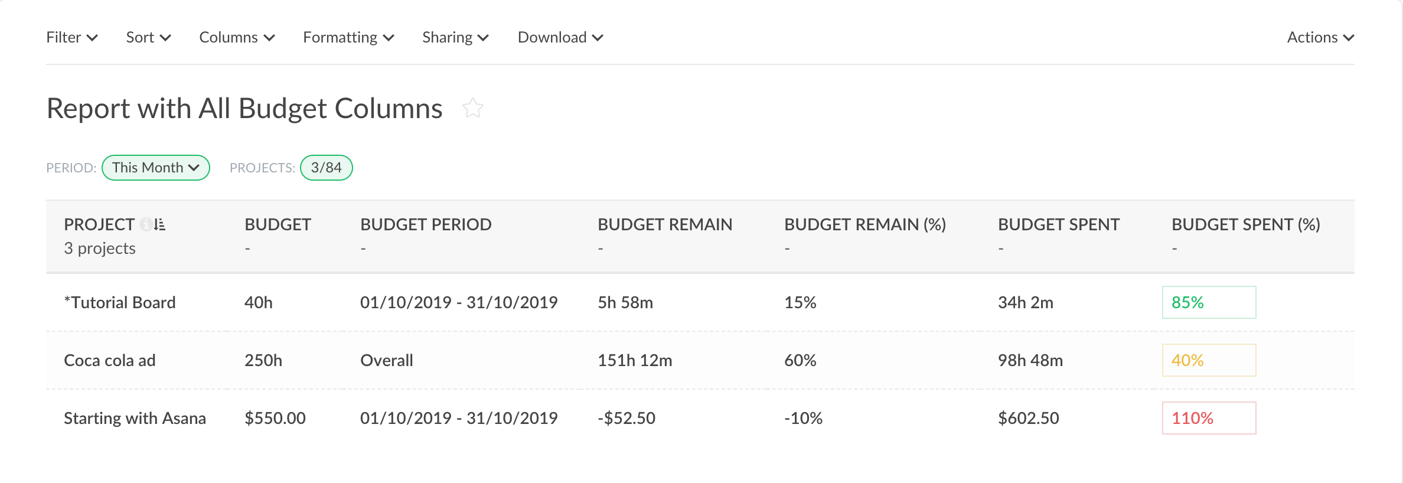The image size is (1403, 483).
Task: Open the *Tutorial Board project row
Action: [120, 302]
